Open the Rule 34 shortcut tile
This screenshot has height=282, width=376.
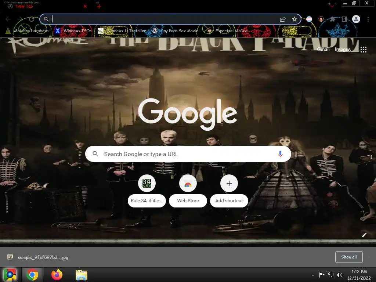click(147, 191)
